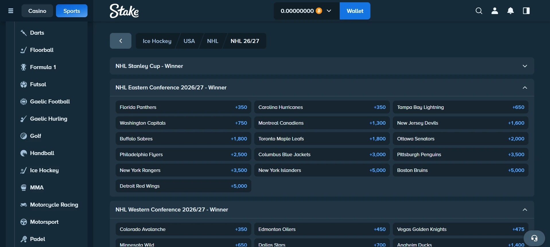Bet on Florida Panthers +350

point(183,107)
